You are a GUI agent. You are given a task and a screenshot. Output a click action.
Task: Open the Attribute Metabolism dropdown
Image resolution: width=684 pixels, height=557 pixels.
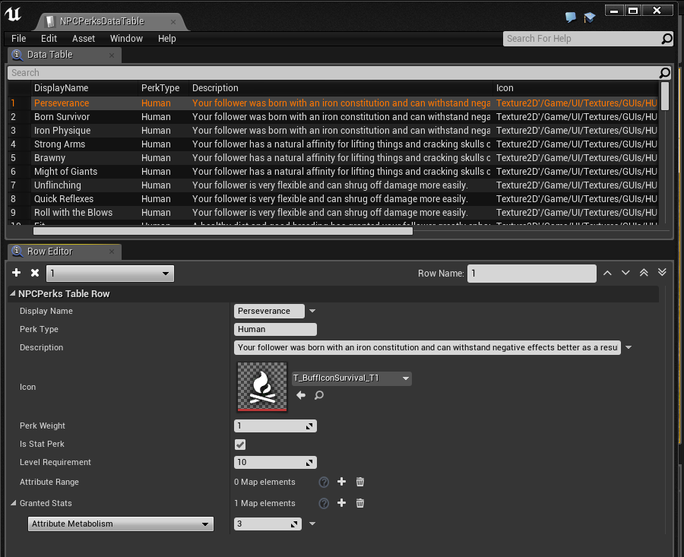click(122, 524)
